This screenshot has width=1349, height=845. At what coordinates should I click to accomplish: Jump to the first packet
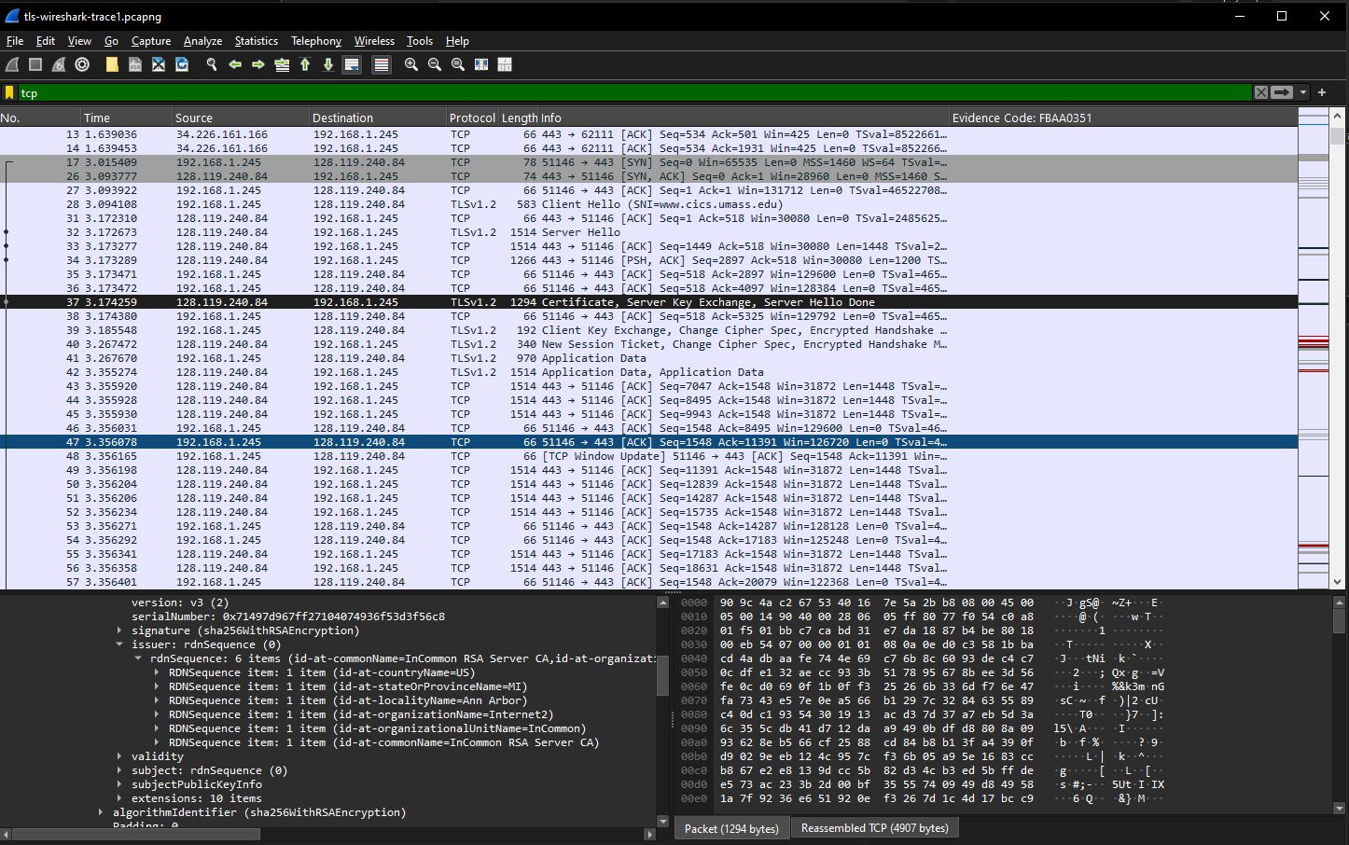[x=305, y=64]
